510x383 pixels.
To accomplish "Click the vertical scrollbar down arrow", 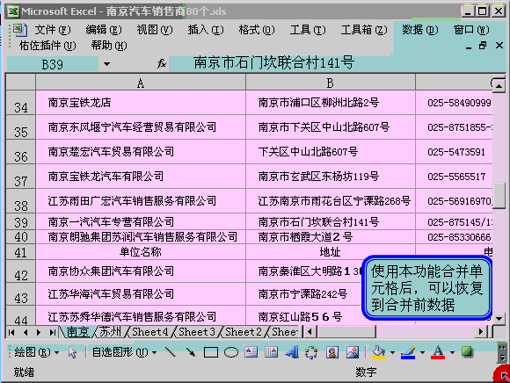I will click(499, 318).
